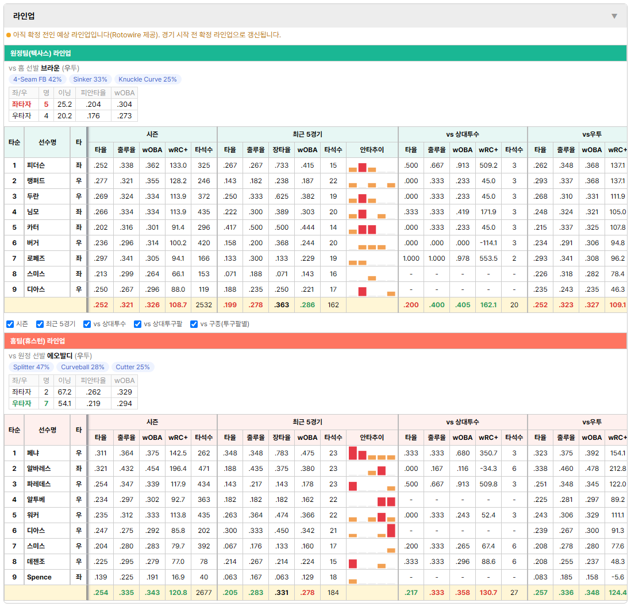Click the 홈팀(휴스턴) 라인업 red header
The height and width of the screenshot is (607, 631).
tap(315, 341)
